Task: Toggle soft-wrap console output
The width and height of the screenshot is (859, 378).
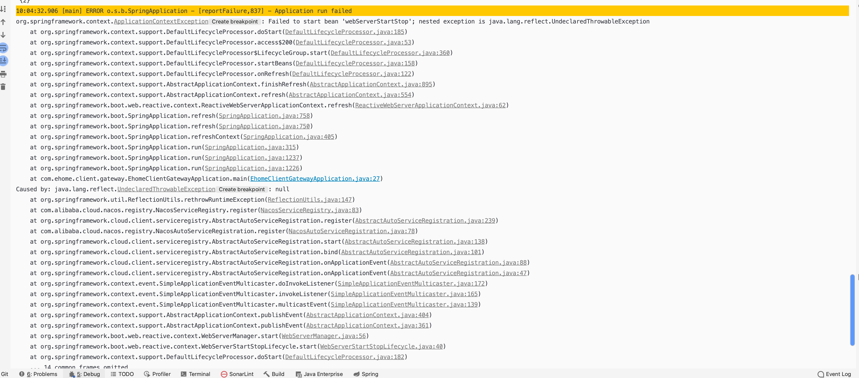Action: tap(3, 48)
